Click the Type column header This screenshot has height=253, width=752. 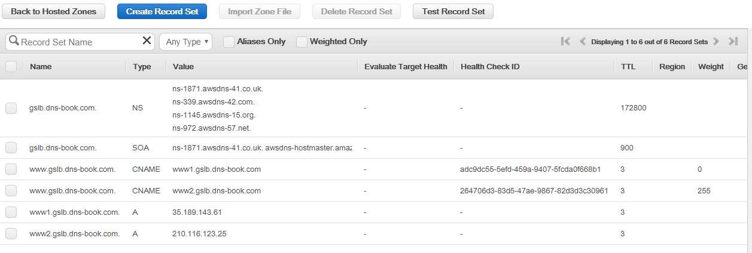pyautogui.click(x=142, y=67)
